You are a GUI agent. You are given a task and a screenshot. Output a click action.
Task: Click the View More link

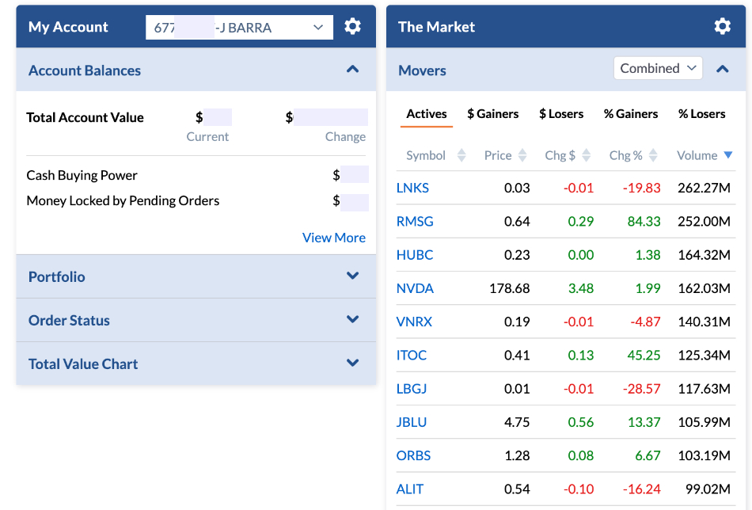coord(333,238)
